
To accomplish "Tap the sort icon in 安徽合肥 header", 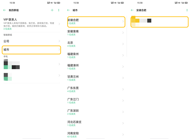I will [x=187, y=10].
